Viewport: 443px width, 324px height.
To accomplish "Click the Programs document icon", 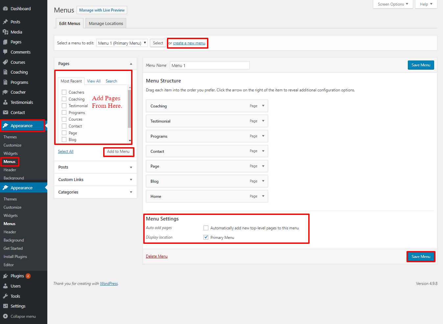I will [5, 82].
